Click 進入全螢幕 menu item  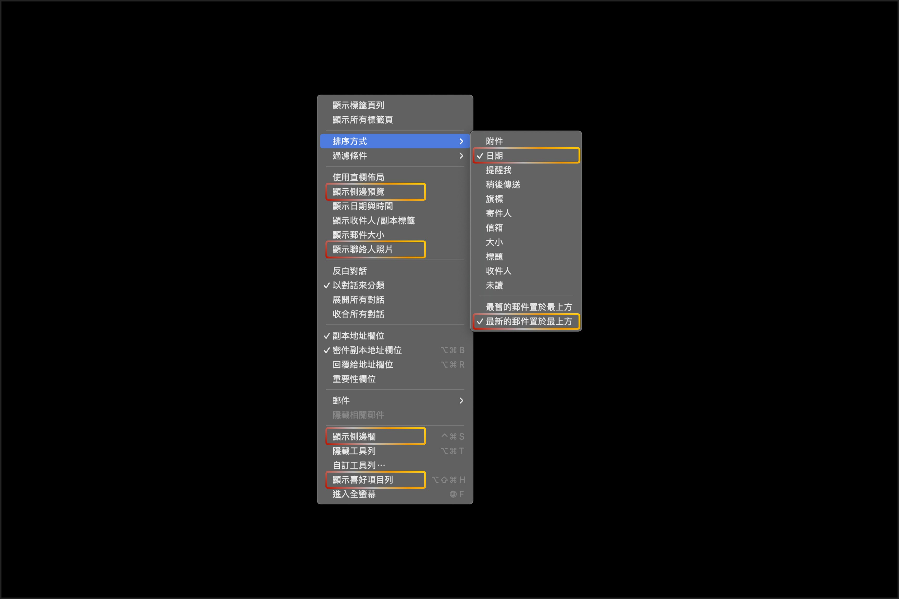pos(354,494)
